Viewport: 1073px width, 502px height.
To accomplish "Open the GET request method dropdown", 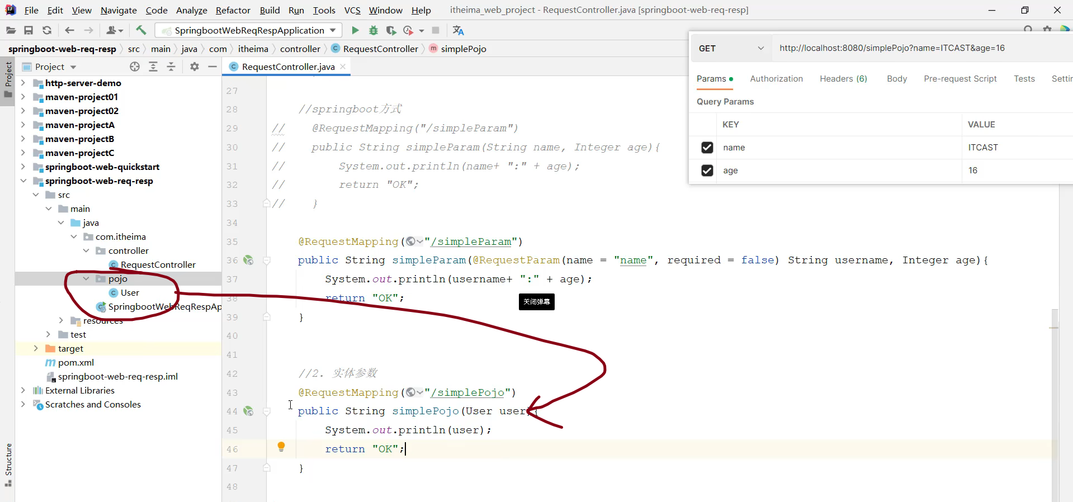I will 730,49.
